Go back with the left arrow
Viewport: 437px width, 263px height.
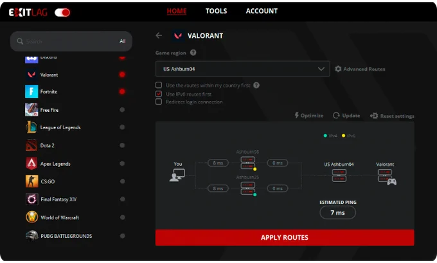pos(159,35)
